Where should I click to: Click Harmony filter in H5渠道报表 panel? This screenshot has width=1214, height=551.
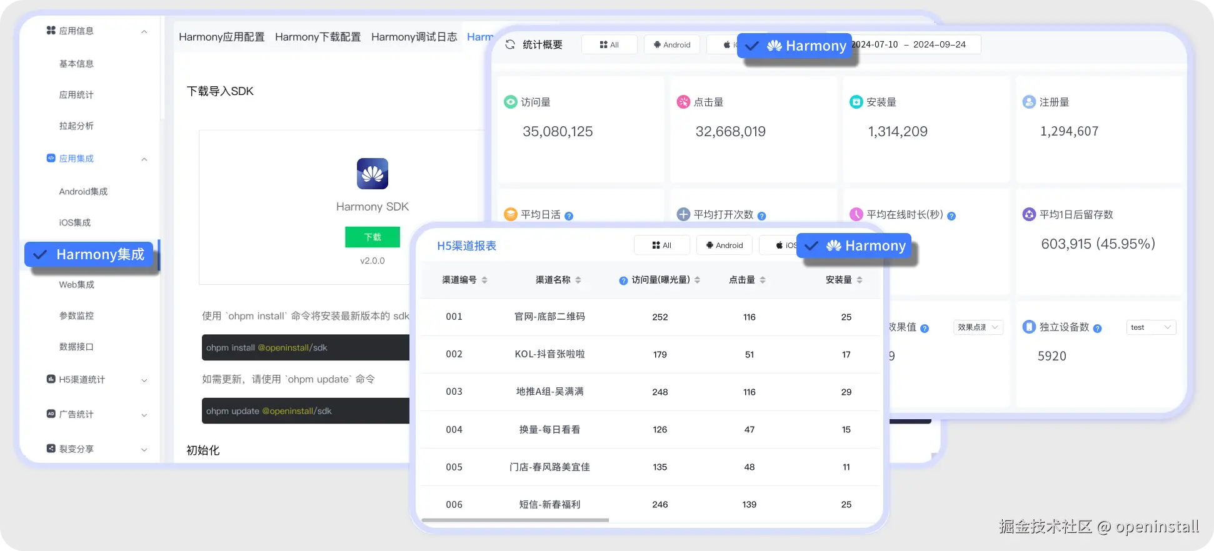pos(854,246)
